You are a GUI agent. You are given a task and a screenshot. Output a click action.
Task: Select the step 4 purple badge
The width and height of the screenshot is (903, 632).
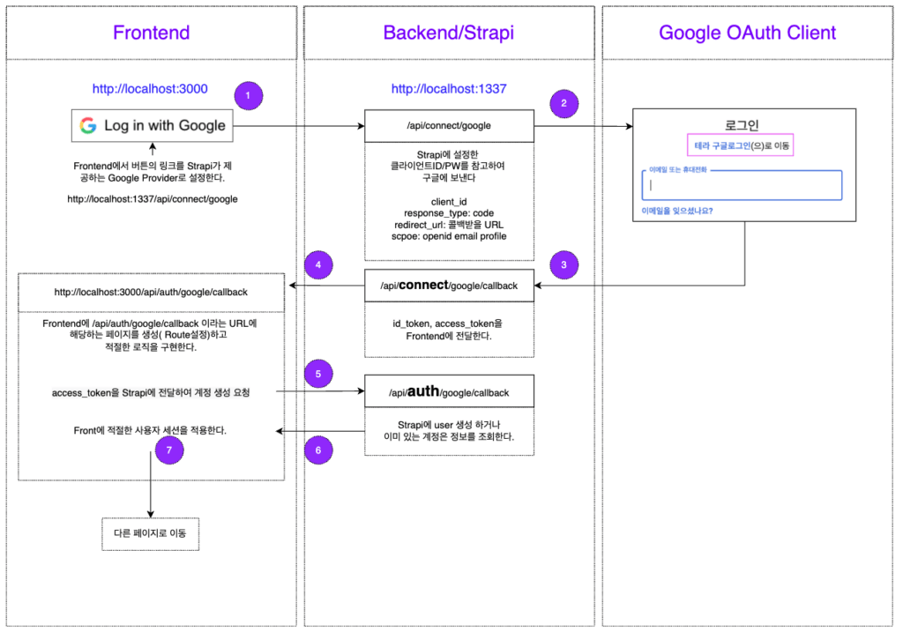tap(318, 264)
